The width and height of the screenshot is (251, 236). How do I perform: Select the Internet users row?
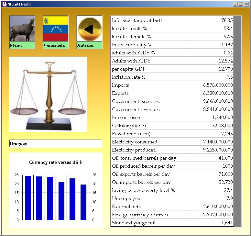pyautogui.click(x=148, y=118)
